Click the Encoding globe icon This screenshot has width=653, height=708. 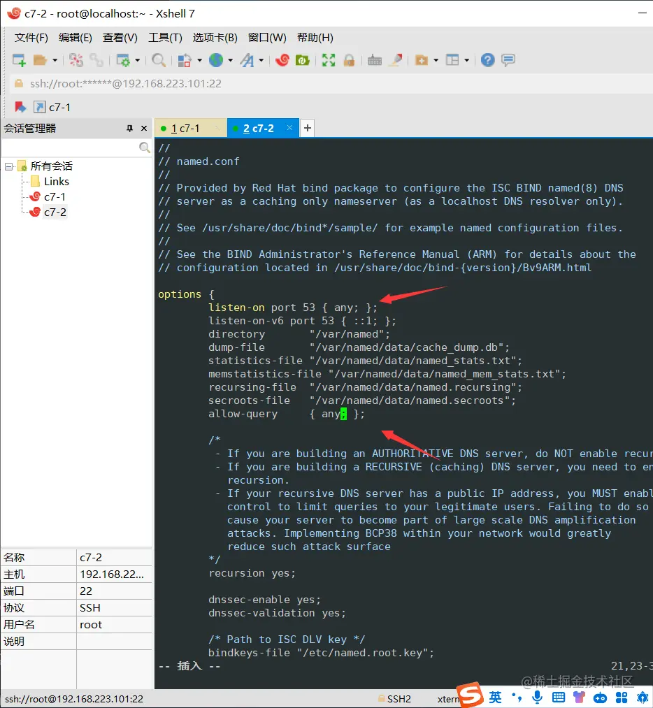pyautogui.click(x=216, y=60)
